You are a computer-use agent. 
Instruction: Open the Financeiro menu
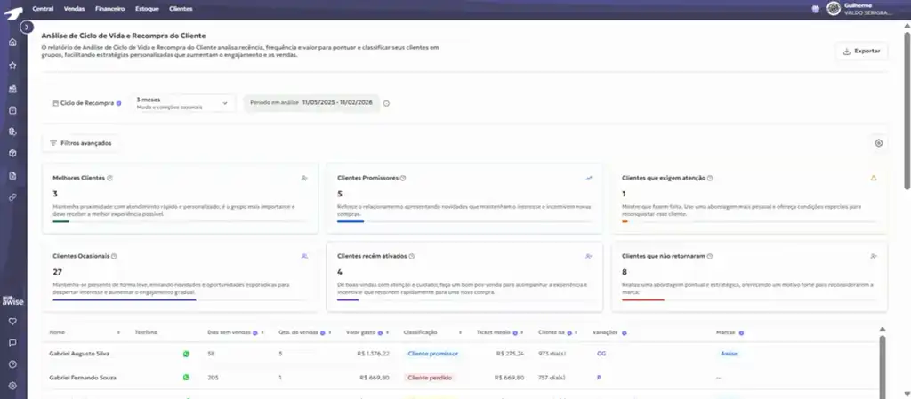pyautogui.click(x=109, y=9)
